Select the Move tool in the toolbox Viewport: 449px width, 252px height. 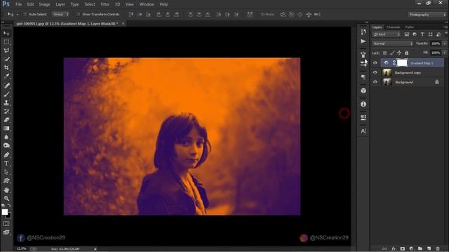point(6,34)
